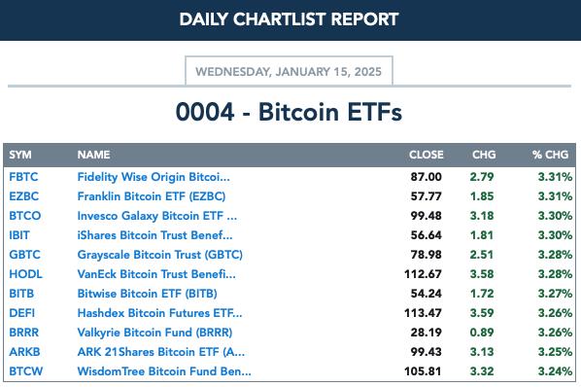Click the DEFI ticker symbol
The image size is (581, 387).
pyautogui.click(x=22, y=313)
